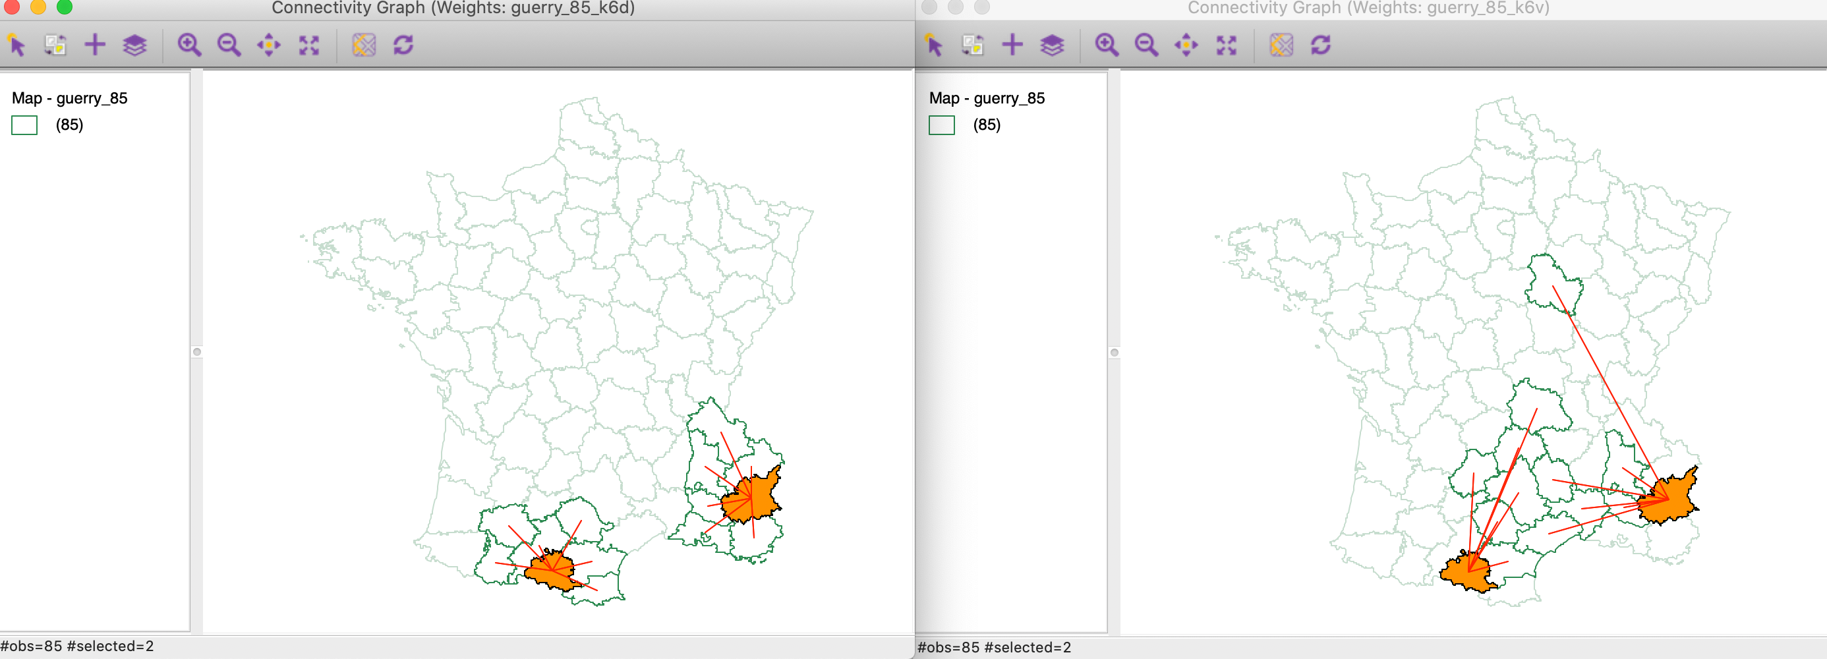Click legend title Map - guerry_85 in k6d window

coord(69,98)
